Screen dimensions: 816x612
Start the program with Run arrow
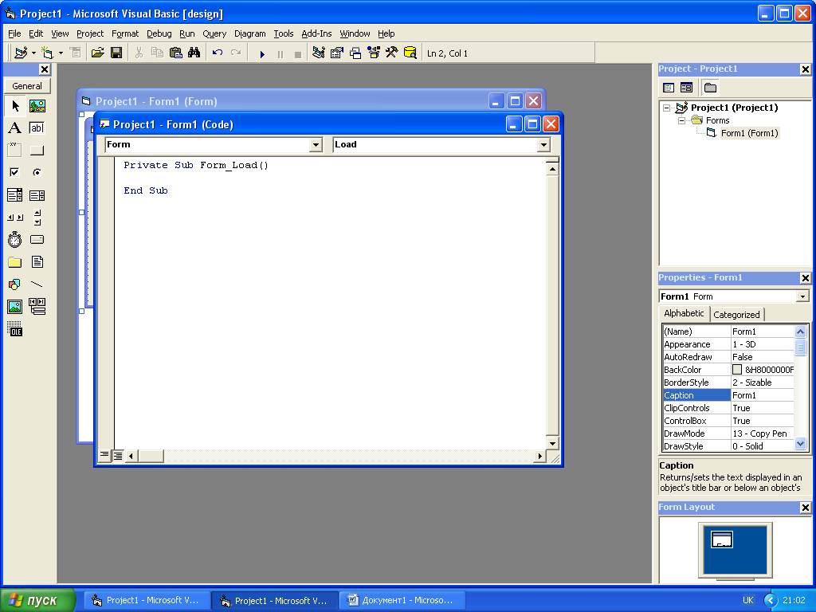262,53
